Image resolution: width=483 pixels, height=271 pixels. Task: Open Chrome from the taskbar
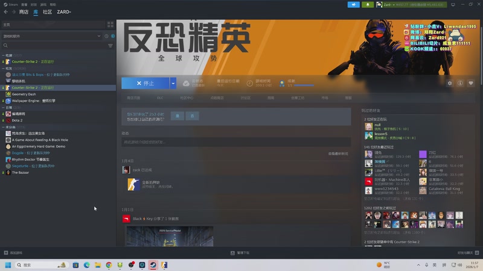[109, 265]
